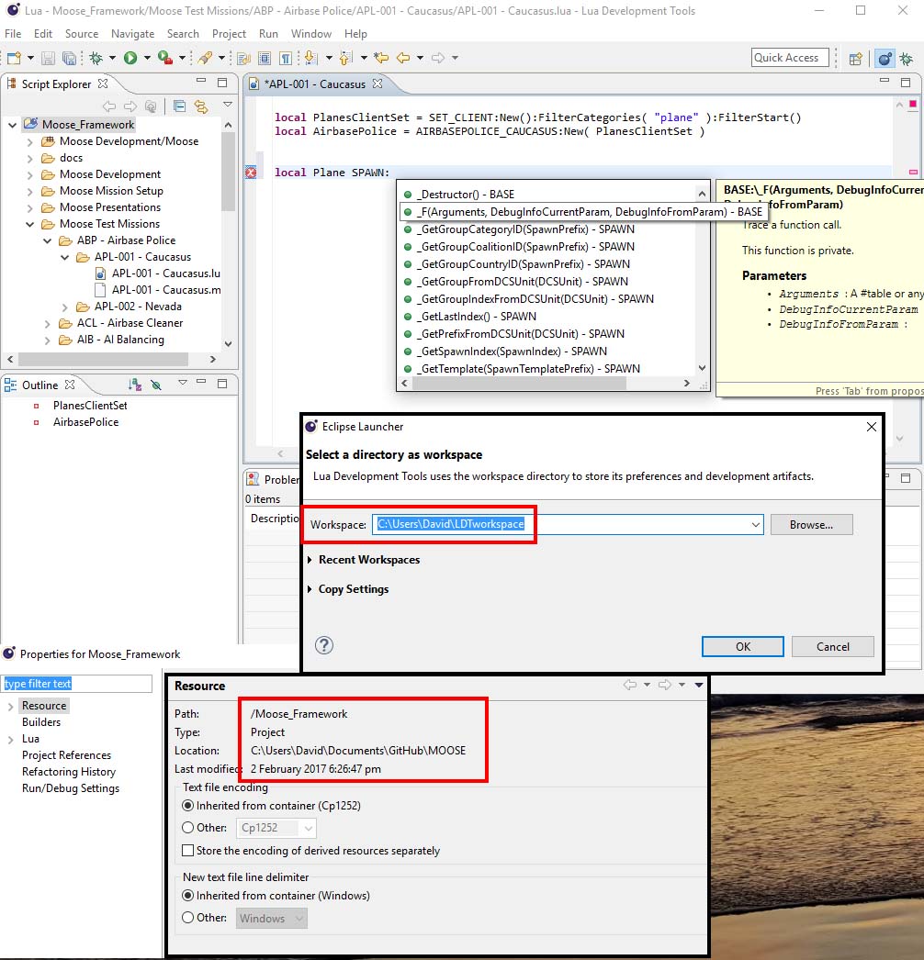Open the Workspace path dropdown arrow
The image size is (924, 960).
[x=756, y=525]
